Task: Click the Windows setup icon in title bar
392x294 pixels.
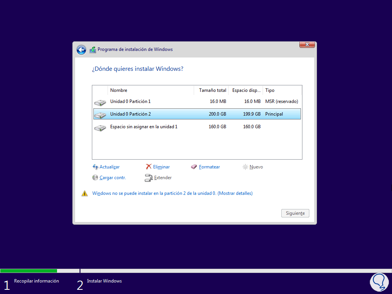Action: coord(93,50)
